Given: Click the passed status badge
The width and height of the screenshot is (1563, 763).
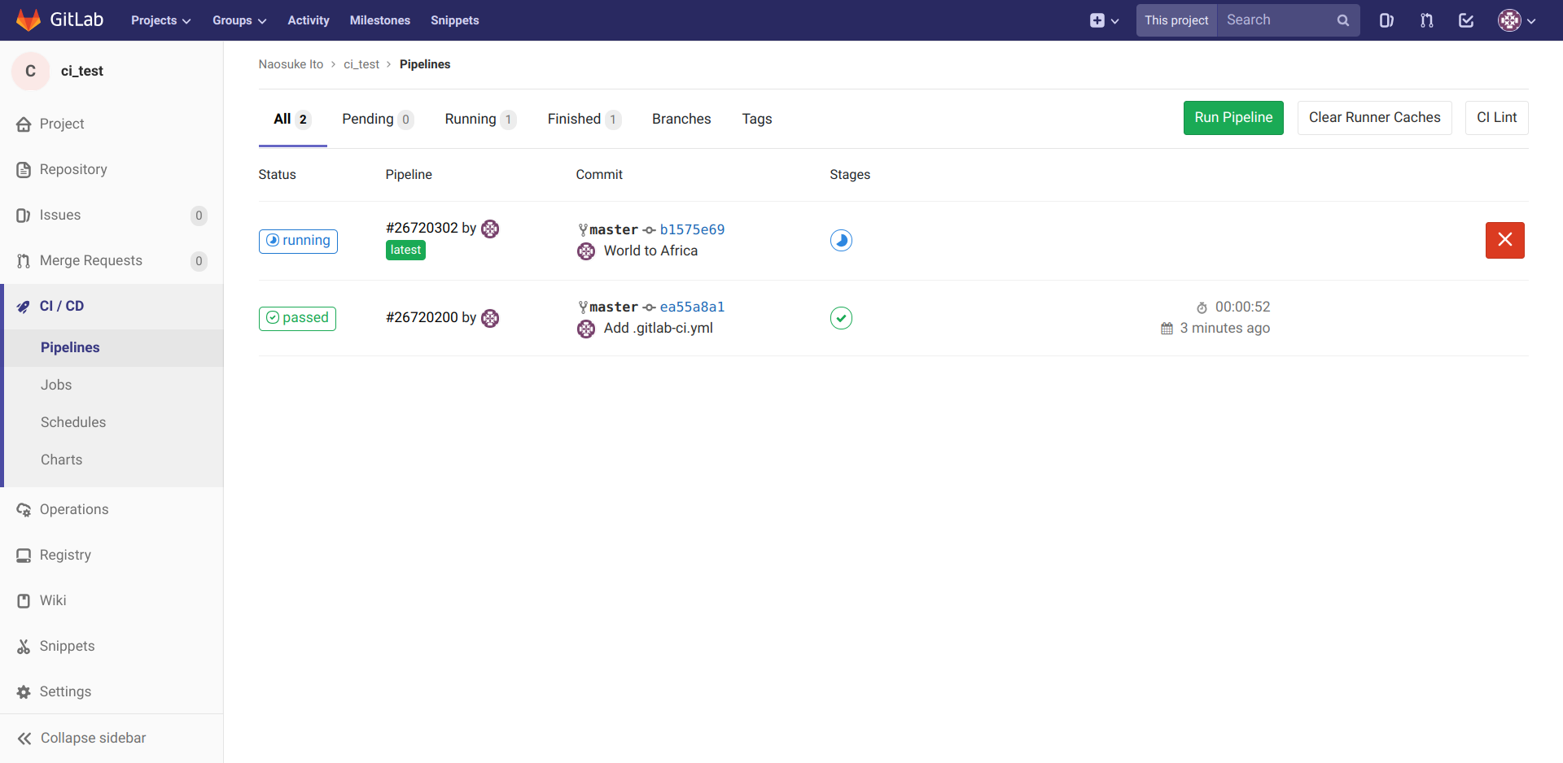Looking at the screenshot, I should click(x=297, y=318).
